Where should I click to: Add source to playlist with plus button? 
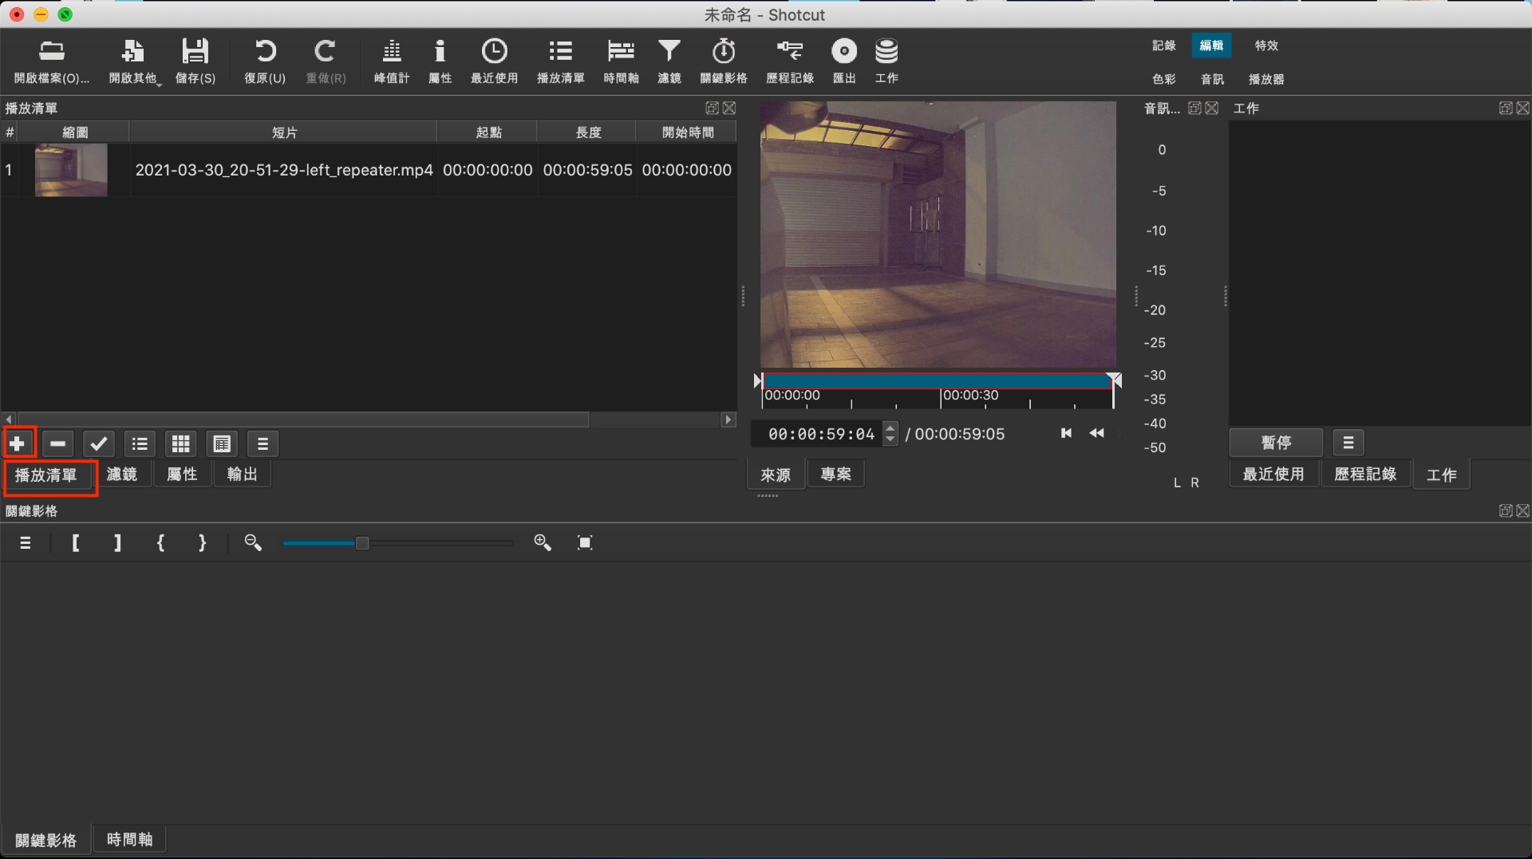18,443
